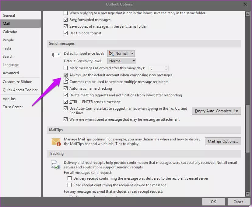
Task: Open People options category
Action: pyautogui.click(x=21, y=40)
